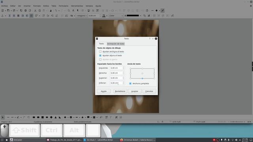Click the black fill color swatch
This screenshot has height=142, width=253.
133,16
